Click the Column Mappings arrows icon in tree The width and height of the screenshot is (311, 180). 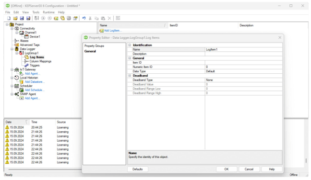pos(26,61)
